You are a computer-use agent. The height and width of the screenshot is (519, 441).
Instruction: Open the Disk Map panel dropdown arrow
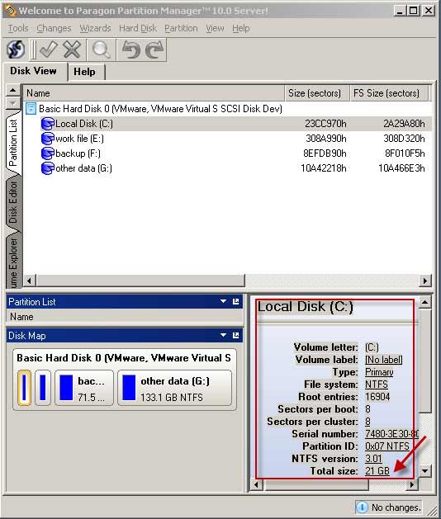point(223,335)
